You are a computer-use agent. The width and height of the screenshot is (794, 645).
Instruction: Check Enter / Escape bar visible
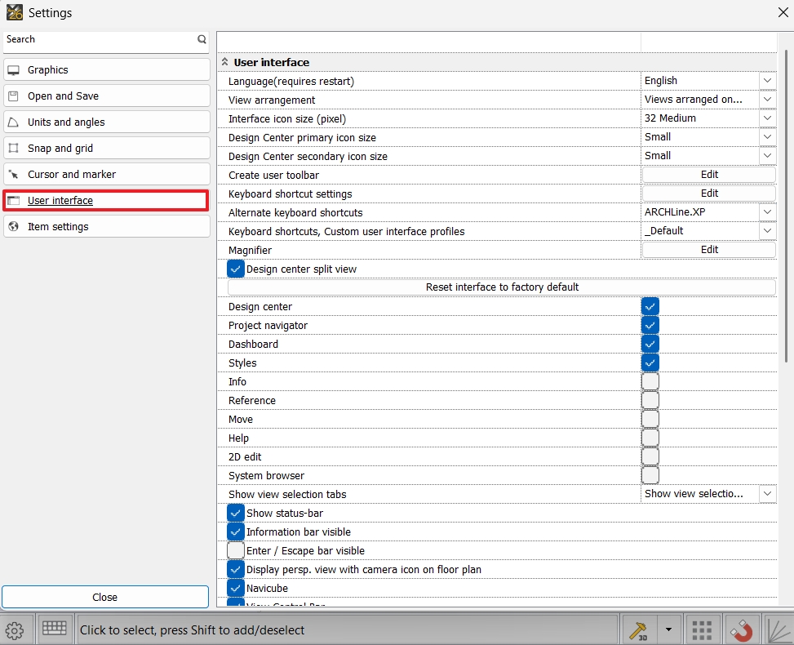(x=236, y=551)
